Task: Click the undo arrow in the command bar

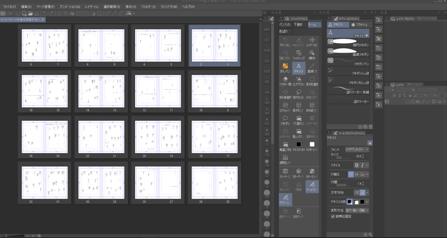Action: pos(45,13)
